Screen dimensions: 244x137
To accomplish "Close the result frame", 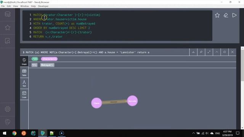I will tap(232, 52).
